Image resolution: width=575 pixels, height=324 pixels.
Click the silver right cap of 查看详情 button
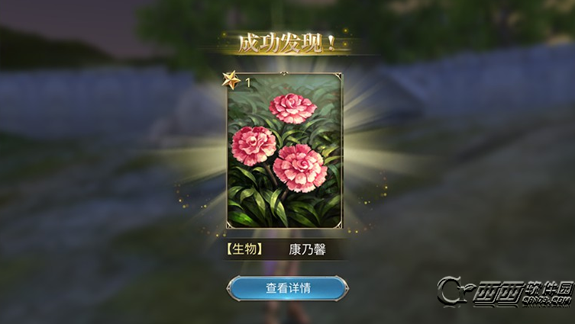tap(344, 288)
